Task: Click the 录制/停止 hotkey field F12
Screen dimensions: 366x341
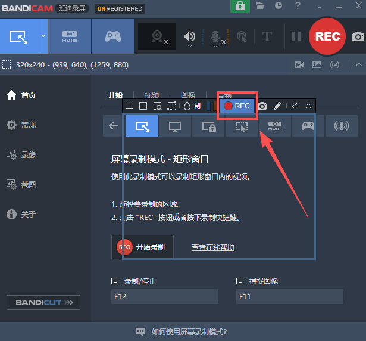Action: [x=164, y=296]
